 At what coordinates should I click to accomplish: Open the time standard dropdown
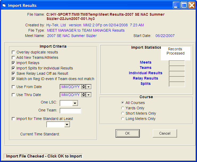[x=67, y=124]
